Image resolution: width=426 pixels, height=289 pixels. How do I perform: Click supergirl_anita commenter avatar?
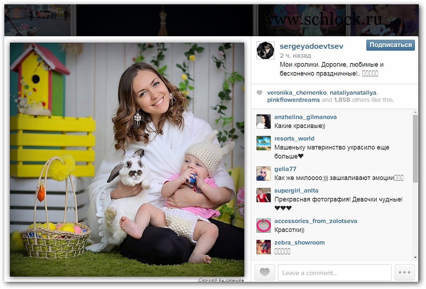pyautogui.click(x=264, y=195)
